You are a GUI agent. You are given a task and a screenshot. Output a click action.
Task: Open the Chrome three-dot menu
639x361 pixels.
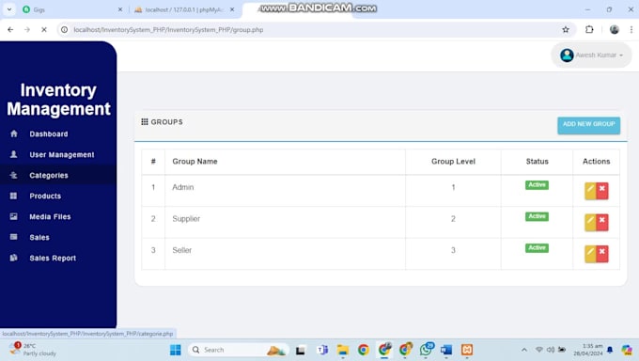pos(631,29)
